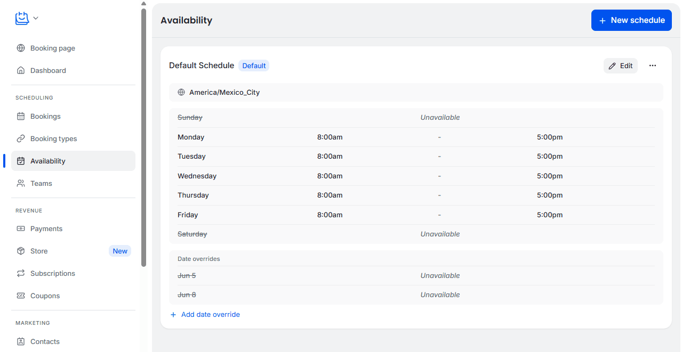Click the Monday row label
Viewport: 682px width, 352px height.
coord(191,137)
